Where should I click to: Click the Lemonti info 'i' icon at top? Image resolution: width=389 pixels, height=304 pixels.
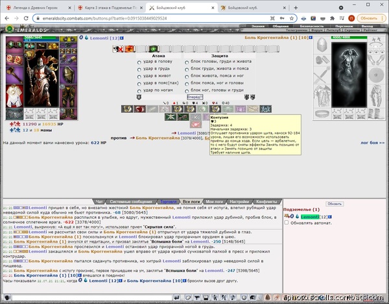[x=122, y=38]
